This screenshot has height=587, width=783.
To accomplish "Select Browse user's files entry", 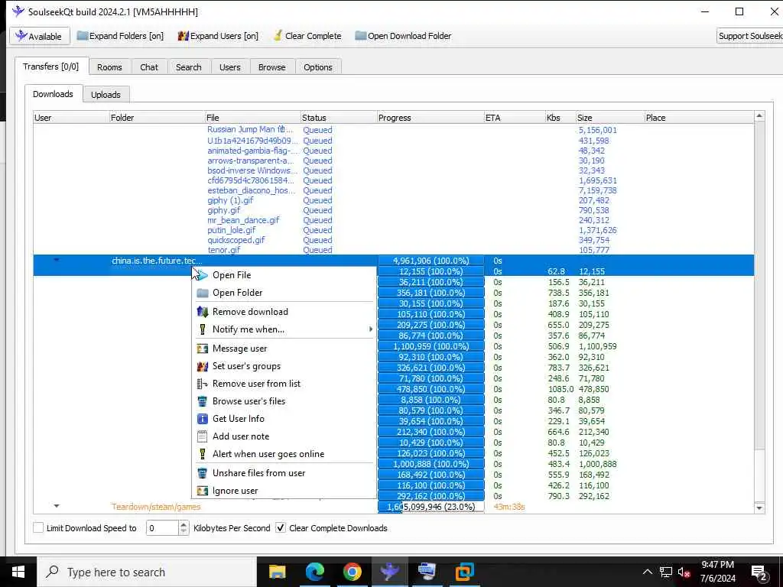I will point(284,401).
